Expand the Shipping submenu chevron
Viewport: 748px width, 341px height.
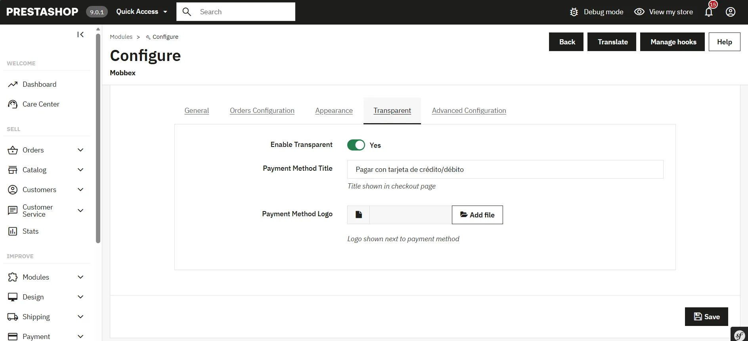point(80,317)
